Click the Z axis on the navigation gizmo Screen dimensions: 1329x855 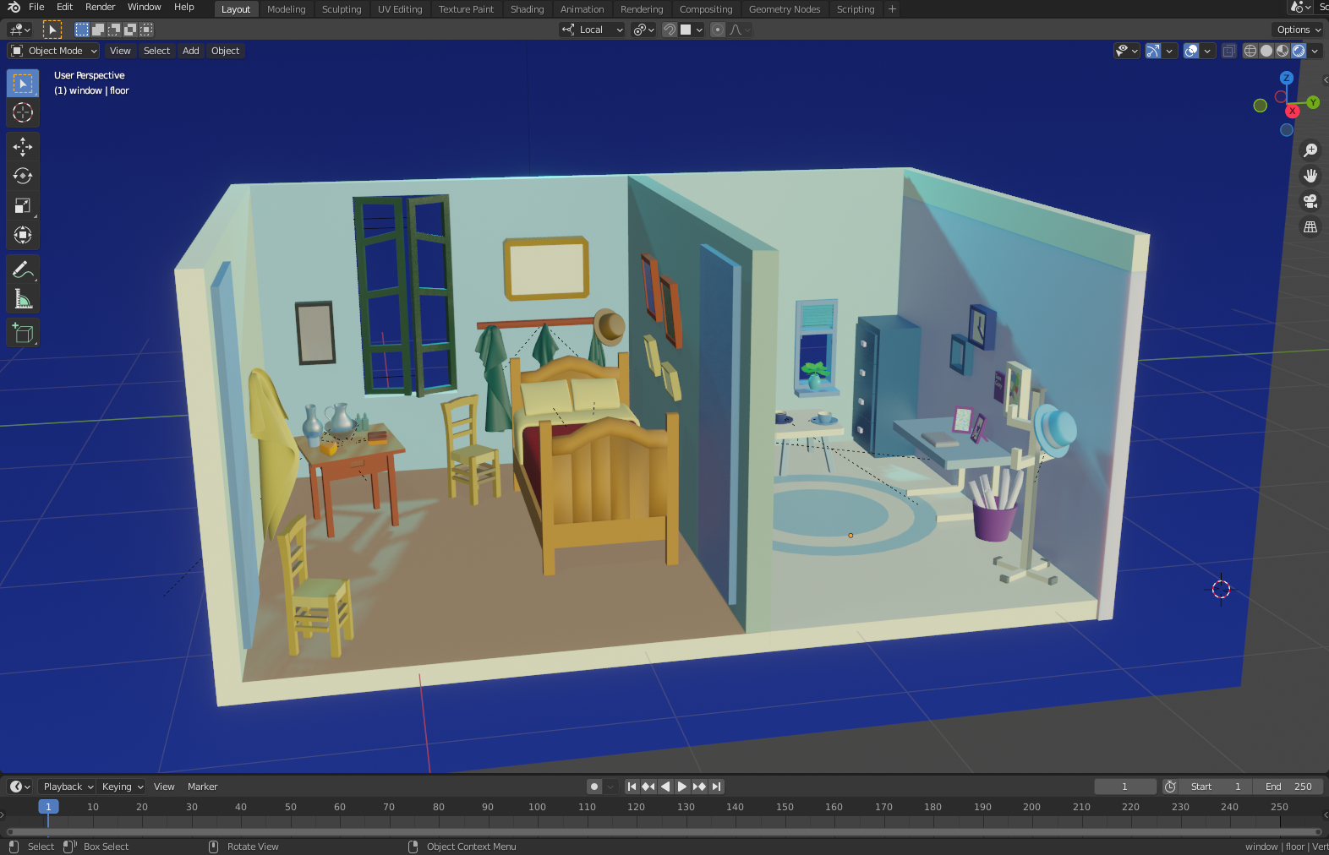[x=1287, y=78]
